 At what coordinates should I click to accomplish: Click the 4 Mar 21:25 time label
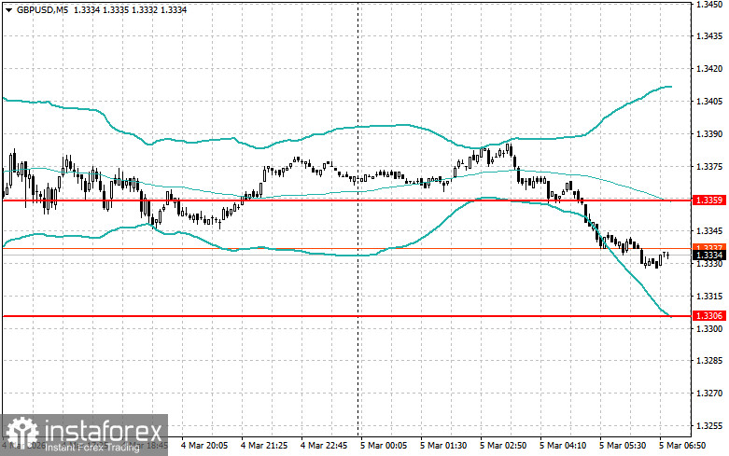pyautogui.click(x=263, y=446)
